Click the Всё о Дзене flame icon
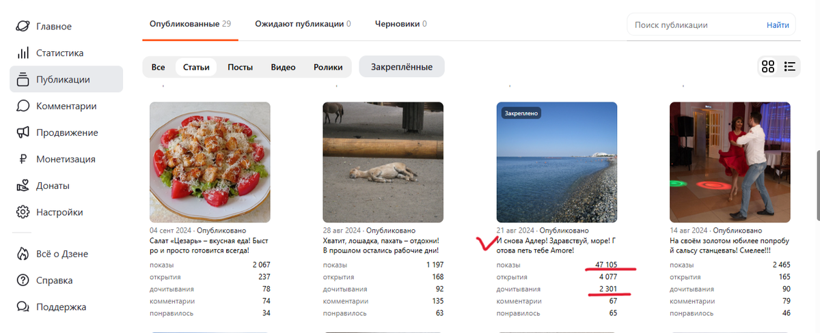 click(23, 254)
